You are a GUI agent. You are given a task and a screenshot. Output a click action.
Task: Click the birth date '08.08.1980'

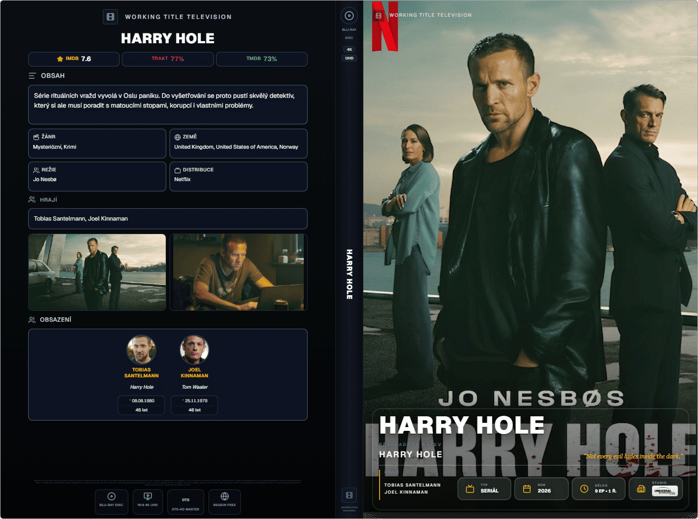(x=143, y=401)
